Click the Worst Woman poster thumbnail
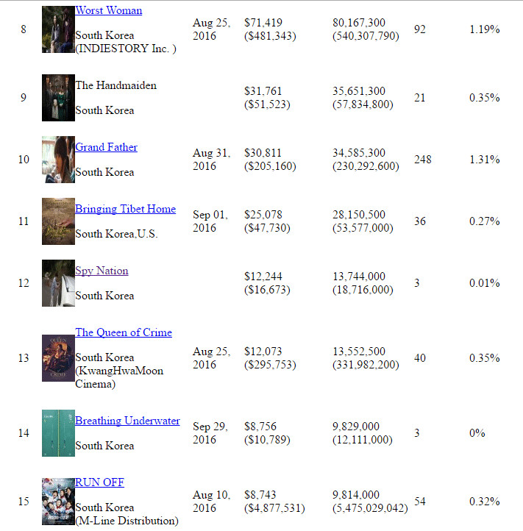Screen dimensions: 523x531 58,29
